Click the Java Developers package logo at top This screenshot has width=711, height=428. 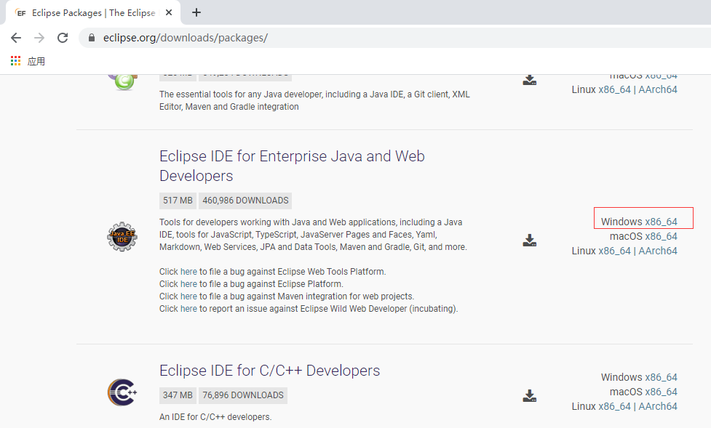tap(122, 81)
